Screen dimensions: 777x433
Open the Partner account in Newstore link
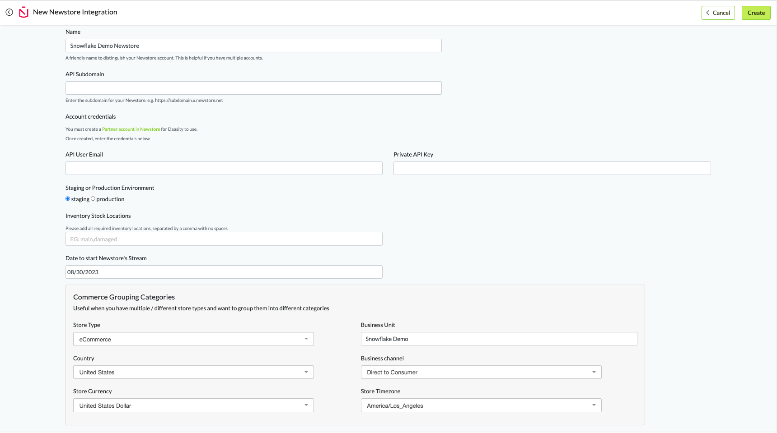click(131, 129)
